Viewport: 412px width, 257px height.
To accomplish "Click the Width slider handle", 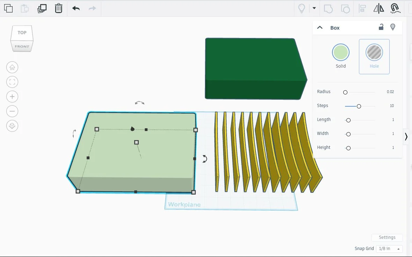I will (x=348, y=134).
